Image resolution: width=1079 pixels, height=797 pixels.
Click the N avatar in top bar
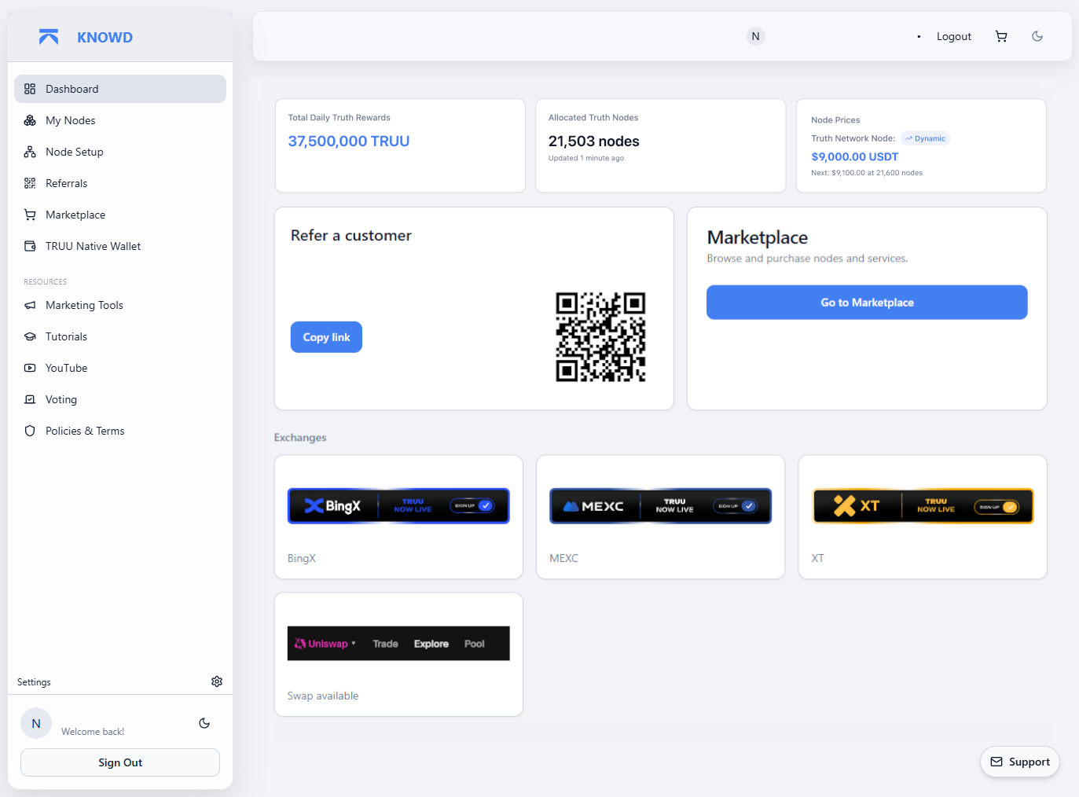coord(755,36)
